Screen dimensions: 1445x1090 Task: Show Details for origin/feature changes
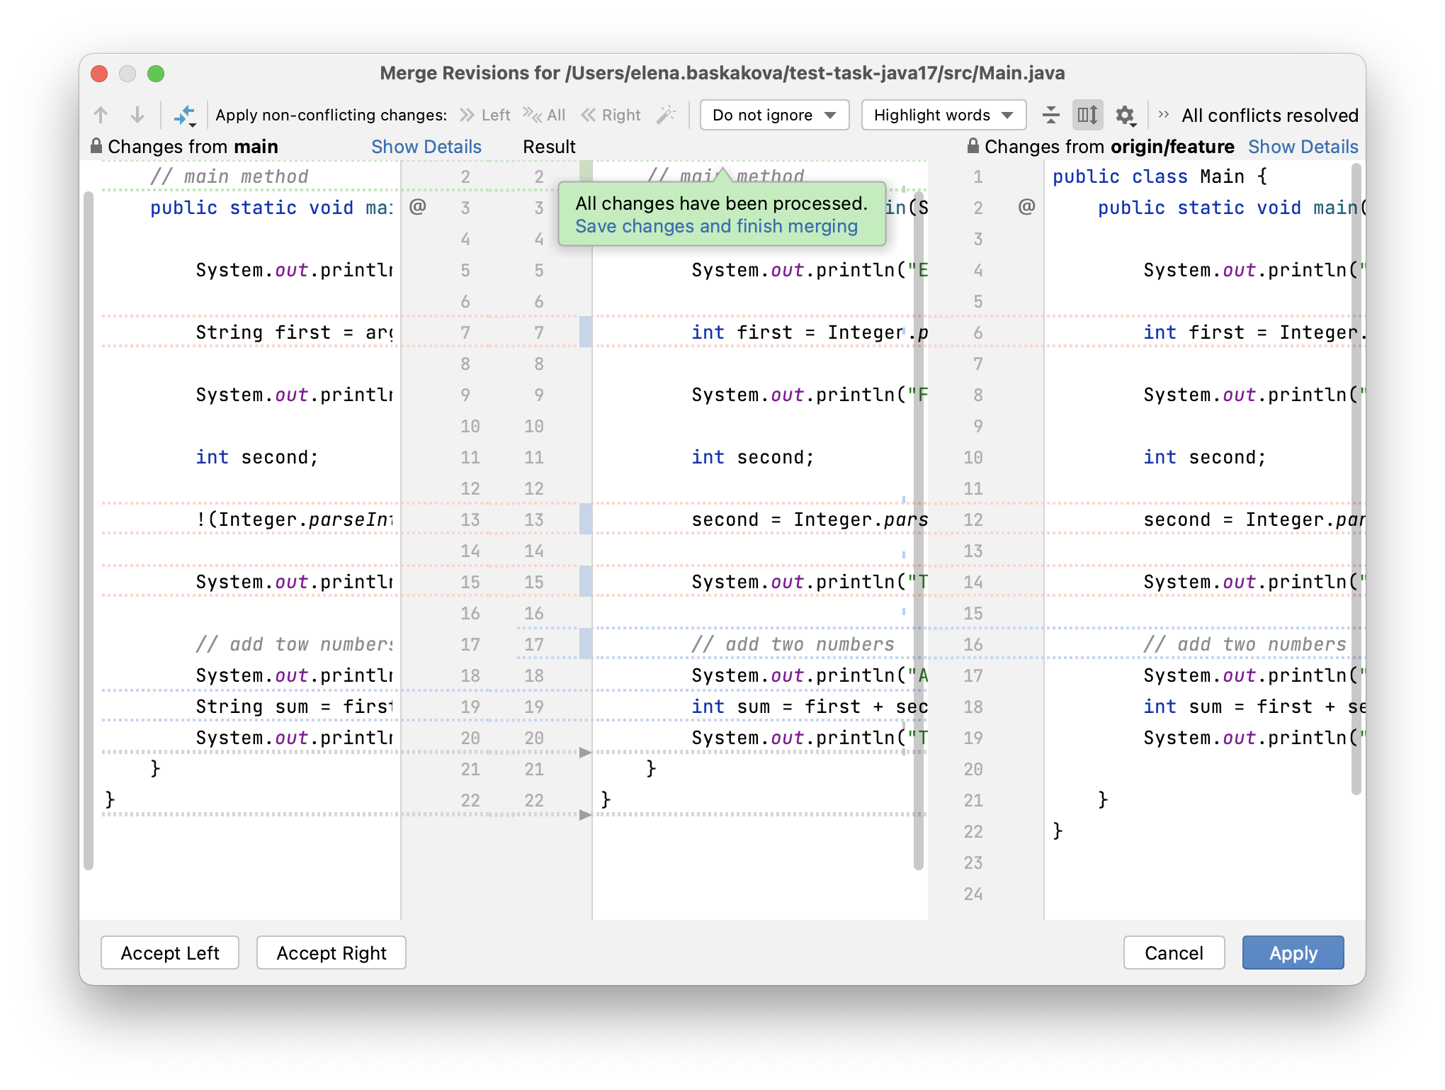pyautogui.click(x=1303, y=147)
